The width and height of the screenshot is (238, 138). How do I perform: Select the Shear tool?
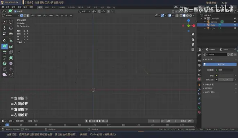5,75
